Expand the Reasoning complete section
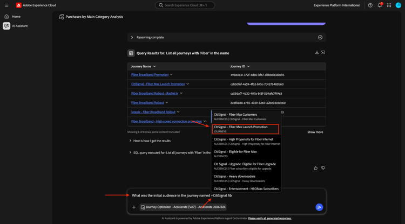Screen dimensions: 405x224 (x=132, y=37)
